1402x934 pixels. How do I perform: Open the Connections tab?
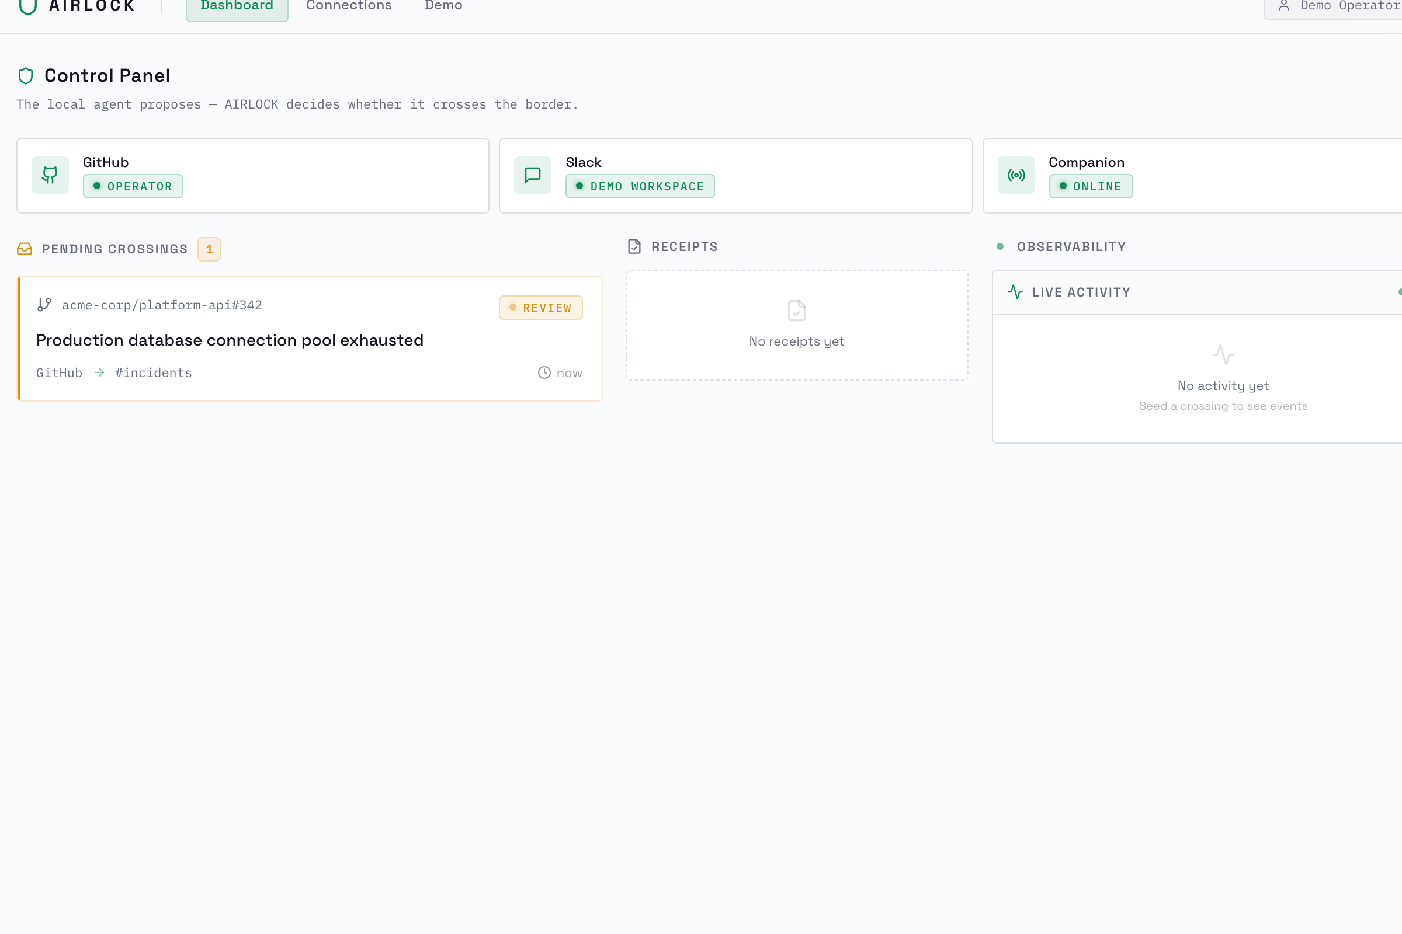point(349,6)
